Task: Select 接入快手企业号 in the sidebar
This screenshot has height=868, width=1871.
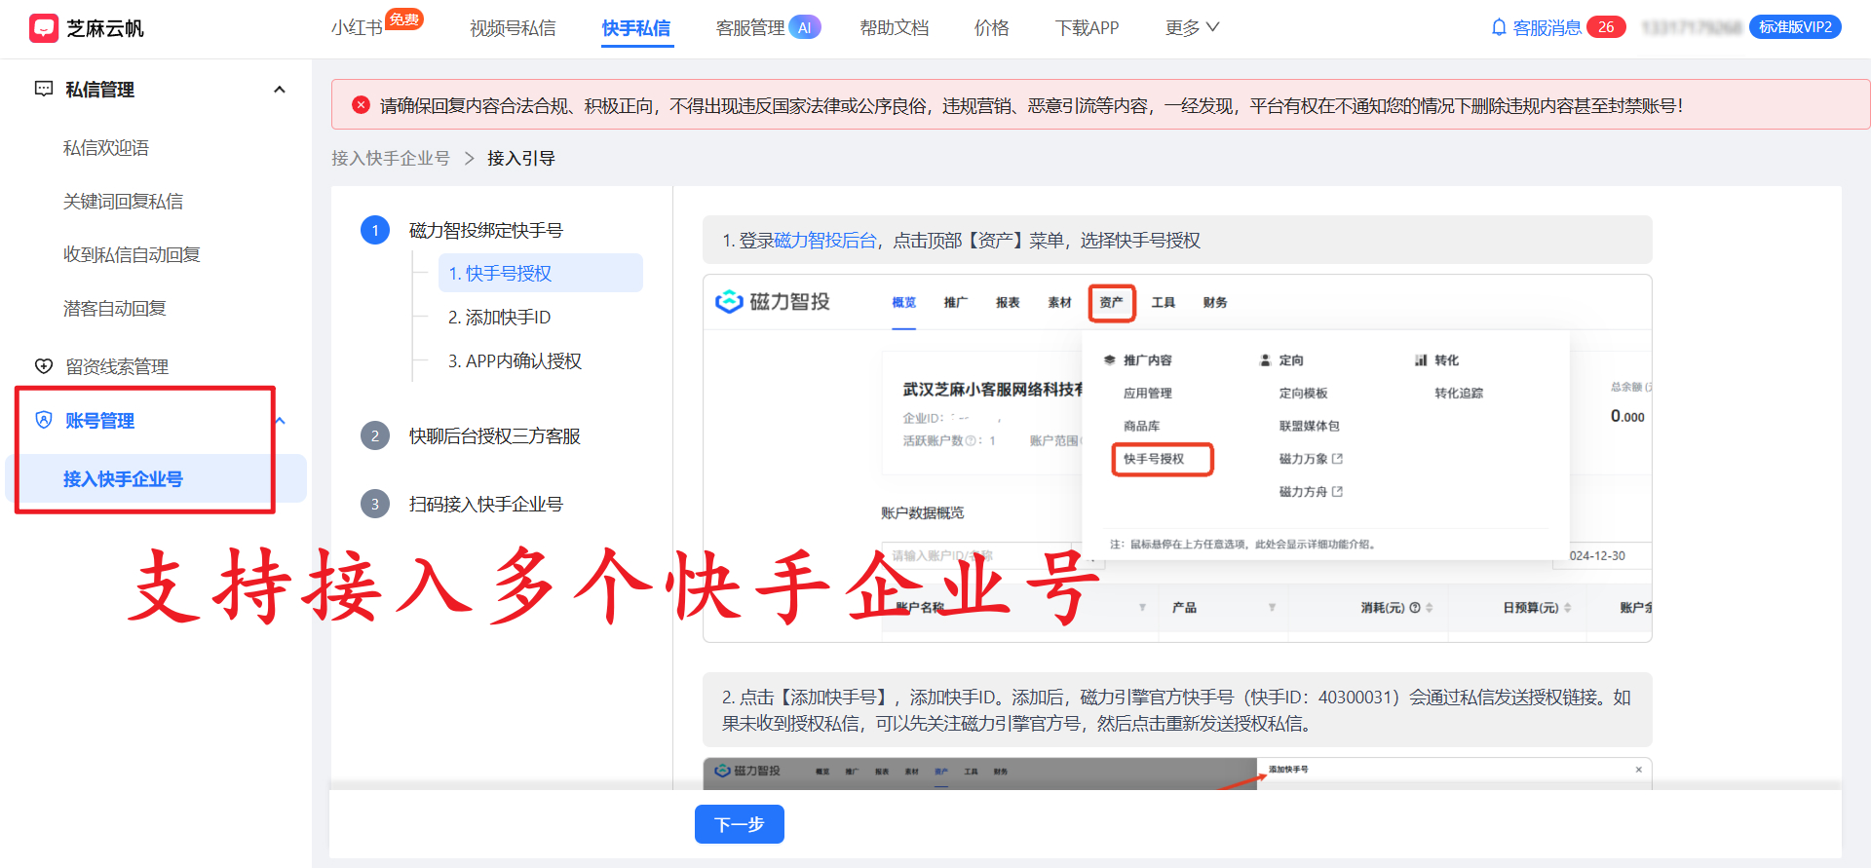Action: coord(156,478)
